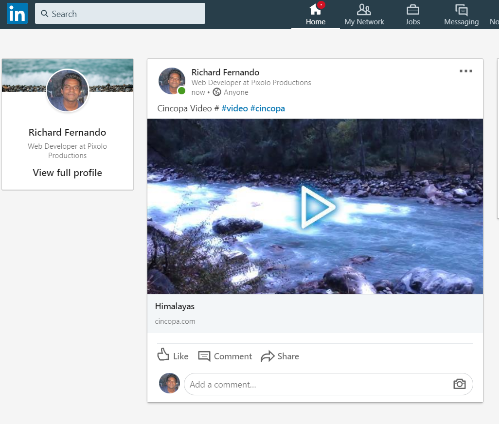The image size is (500, 424).
Task: Like the post with thumbs-up icon
Action: tap(173, 356)
